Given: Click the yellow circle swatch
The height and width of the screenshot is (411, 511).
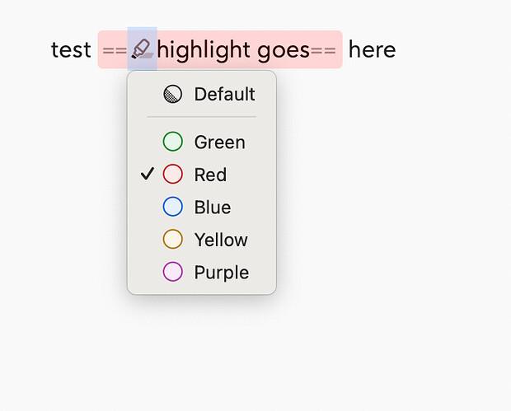Looking at the screenshot, I should click(x=173, y=240).
